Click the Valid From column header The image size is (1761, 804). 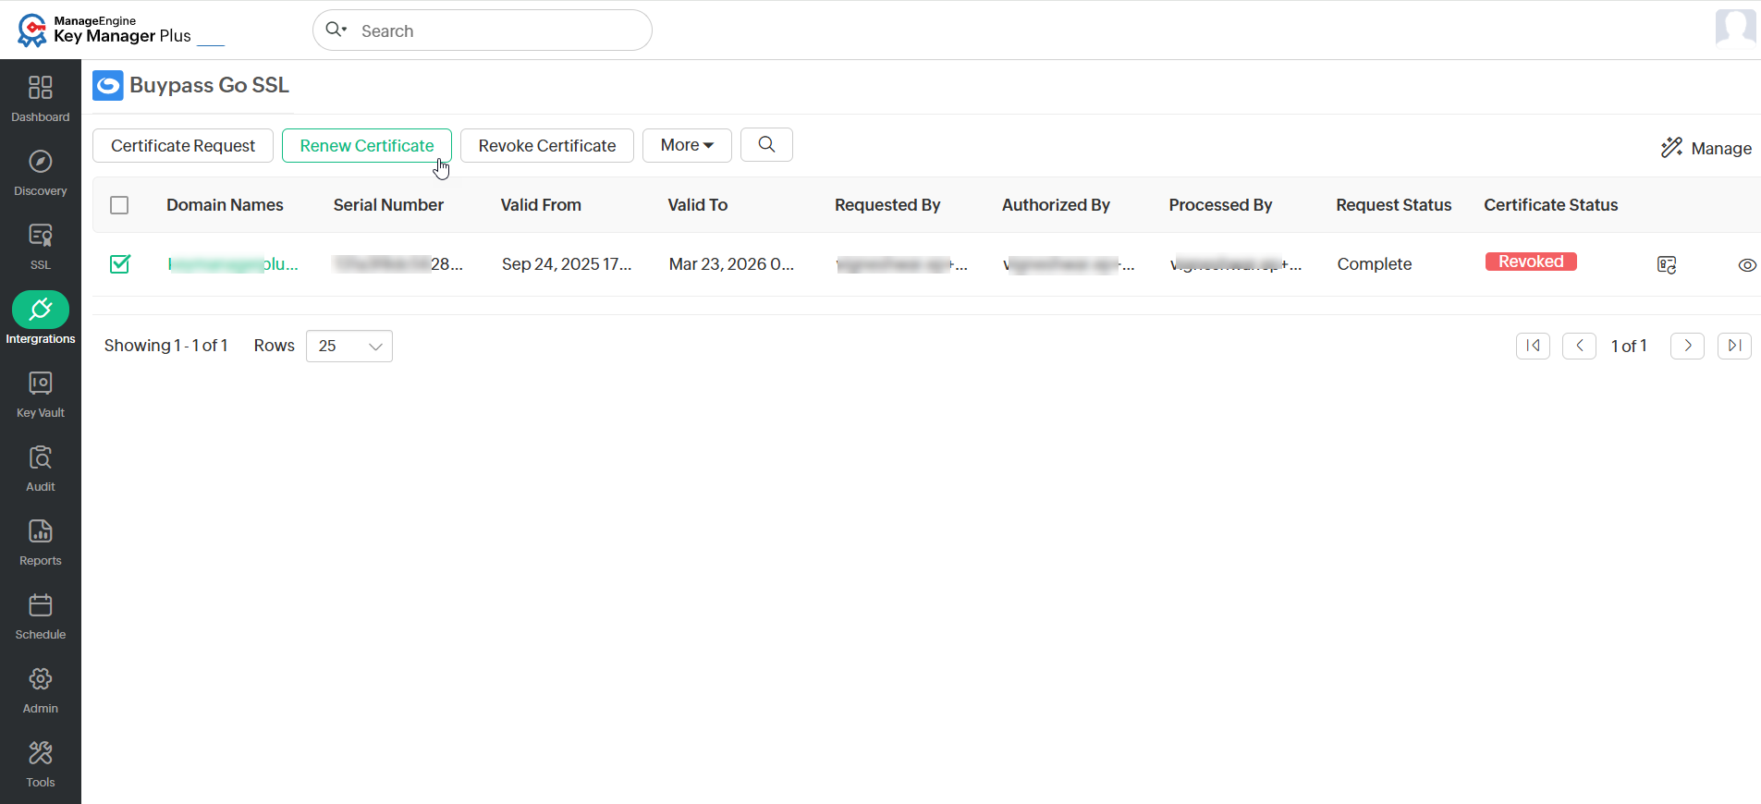click(541, 205)
